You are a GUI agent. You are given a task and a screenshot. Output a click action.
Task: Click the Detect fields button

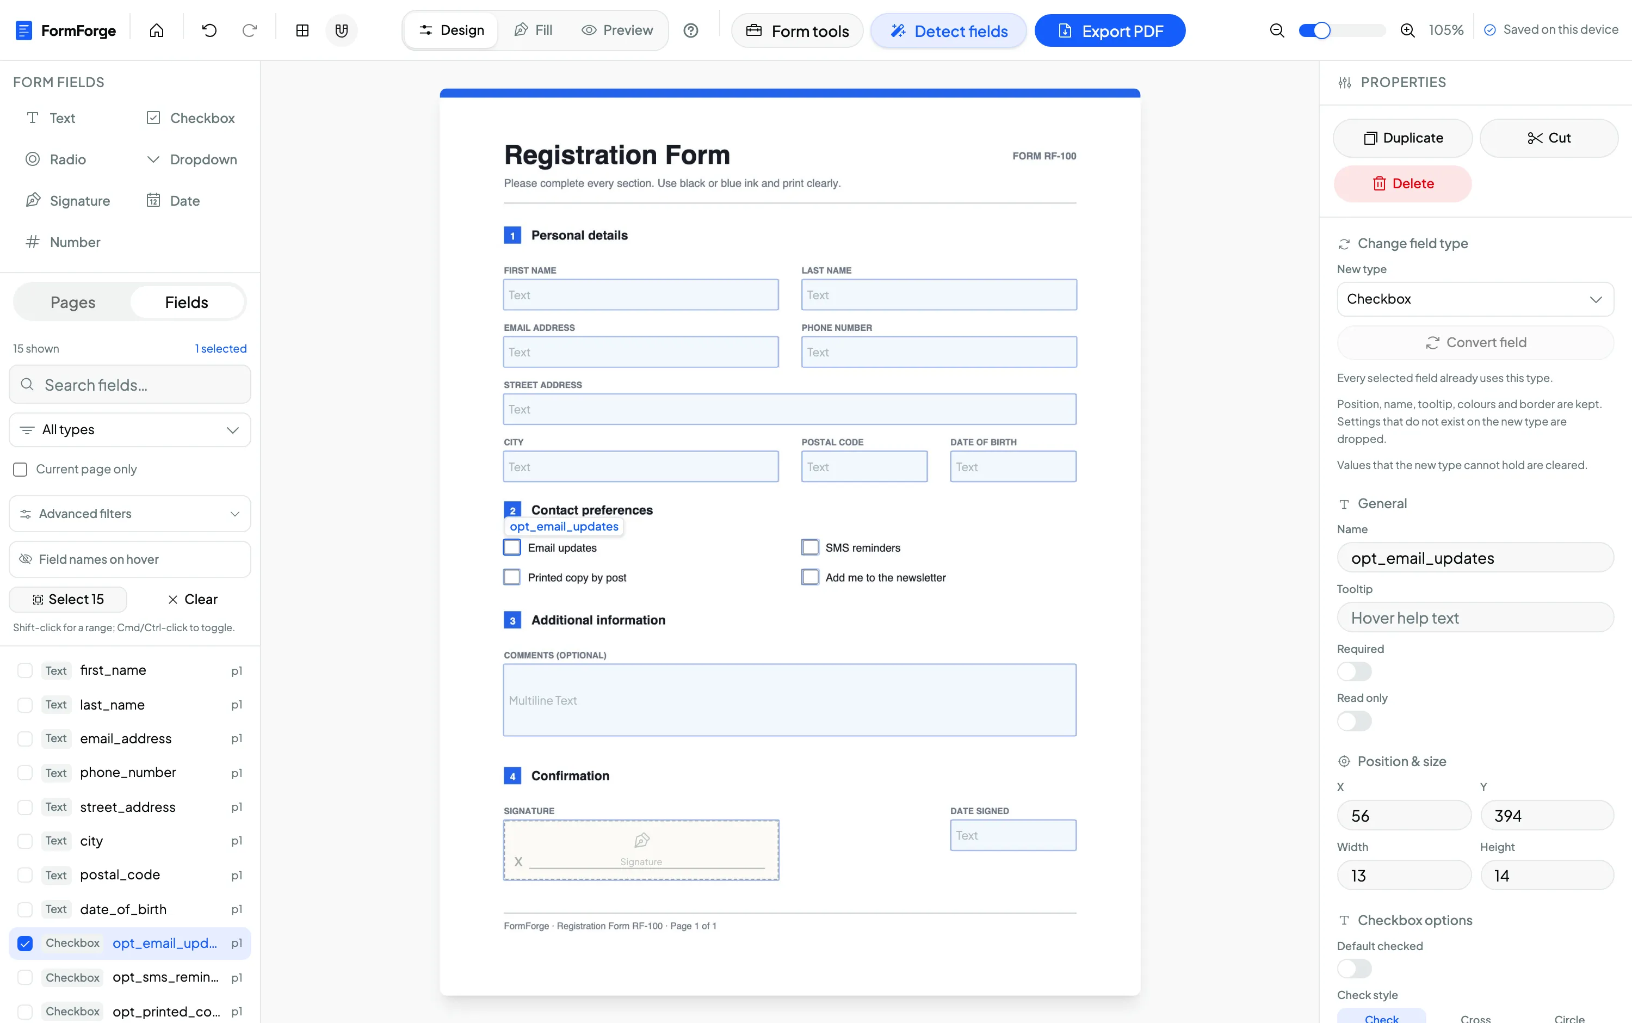click(x=948, y=31)
